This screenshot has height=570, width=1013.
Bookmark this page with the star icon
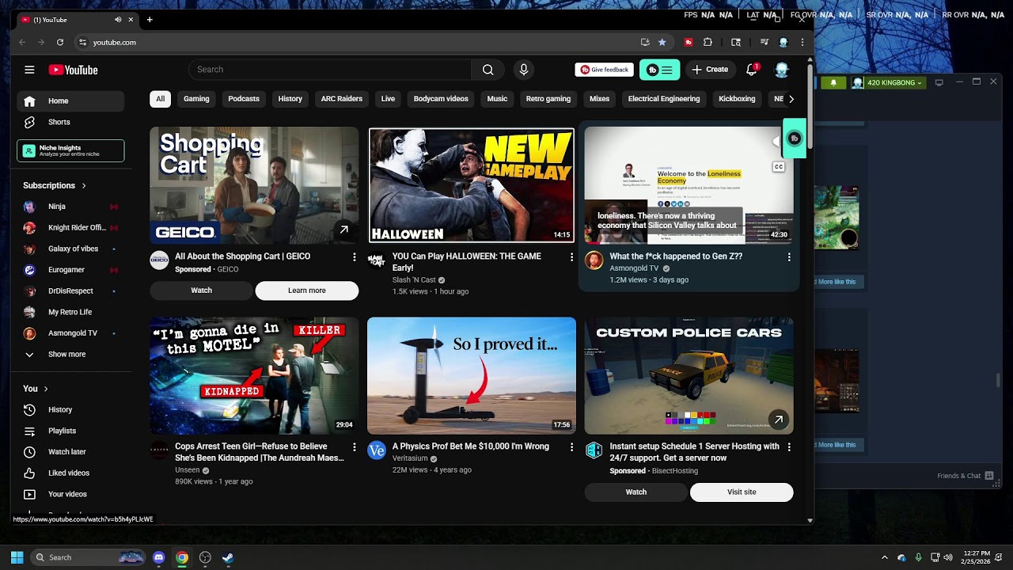662,42
